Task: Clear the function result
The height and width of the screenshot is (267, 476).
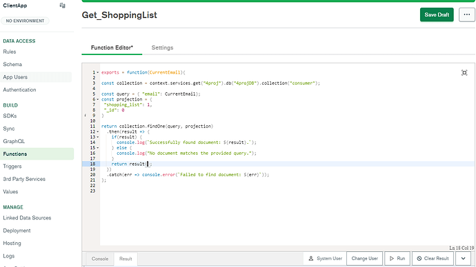Action: pyautogui.click(x=433, y=259)
